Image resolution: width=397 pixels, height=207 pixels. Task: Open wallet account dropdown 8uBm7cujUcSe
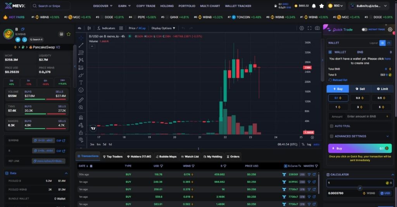[x=369, y=6]
